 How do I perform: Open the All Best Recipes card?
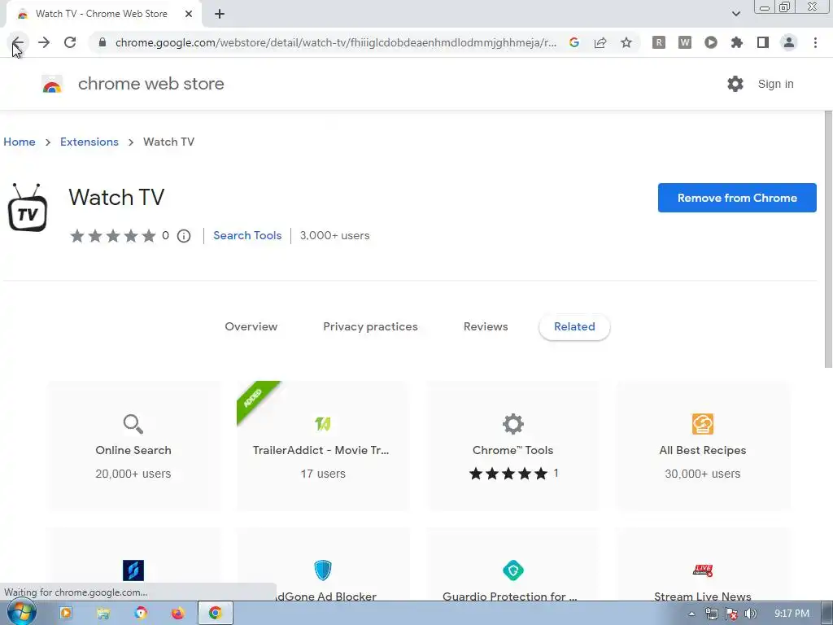[x=702, y=445]
